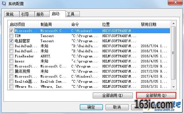
Task: Click the startup list scroll up arrow
Action: coord(174,24)
